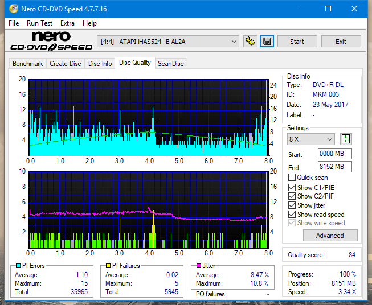Uncheck the Show jitter checkbox
This screenshot has height=305, width=372.
click(x=292, y=205)
